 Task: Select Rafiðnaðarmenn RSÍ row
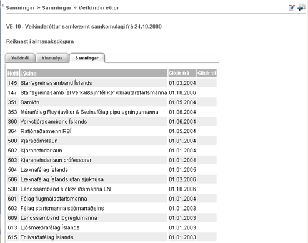112,131
